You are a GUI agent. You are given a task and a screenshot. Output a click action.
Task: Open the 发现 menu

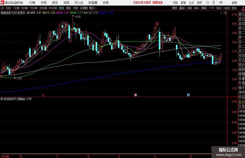pyautogui.click(x=66, y=3)
